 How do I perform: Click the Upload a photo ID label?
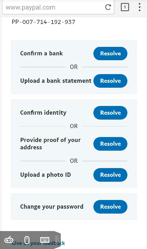coord(45,175)
